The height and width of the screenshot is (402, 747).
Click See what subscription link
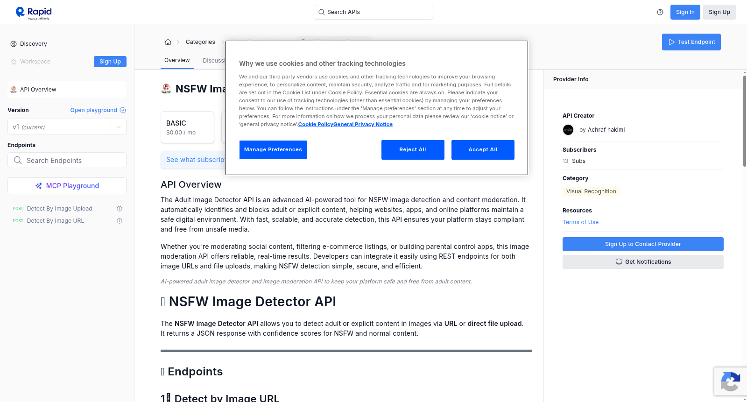pyautogui.click(x=195, y=160)
